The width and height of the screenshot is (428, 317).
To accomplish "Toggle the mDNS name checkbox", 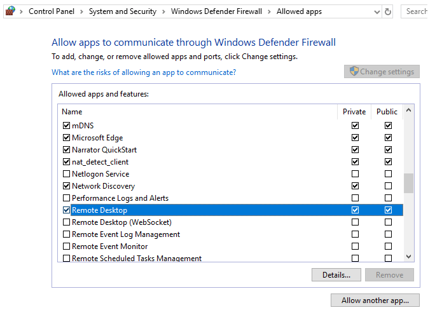I will pos(66,125).
